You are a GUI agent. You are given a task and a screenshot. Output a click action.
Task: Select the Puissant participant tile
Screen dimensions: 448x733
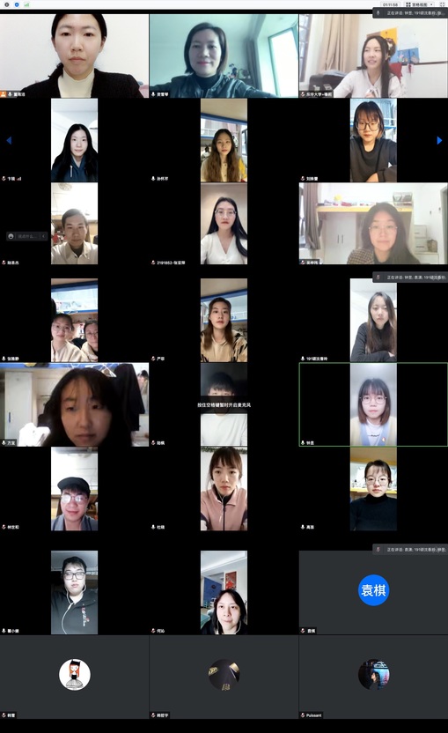[x=373, y=677]
